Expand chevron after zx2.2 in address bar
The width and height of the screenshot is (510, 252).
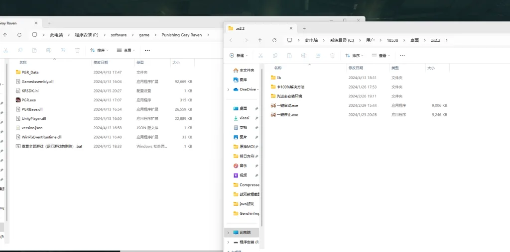coord(447,40)
